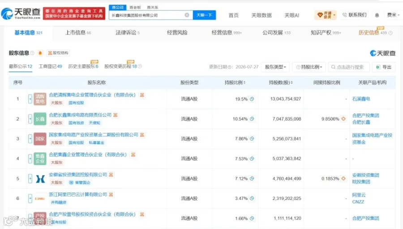403x229 pixels.
Task: Click help icon beside 历史信息 count
Action: [390, 33]
